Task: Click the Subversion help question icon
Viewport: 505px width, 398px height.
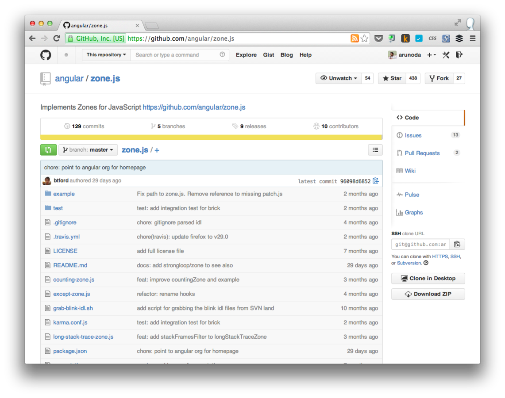Action: tap(426, 263)
